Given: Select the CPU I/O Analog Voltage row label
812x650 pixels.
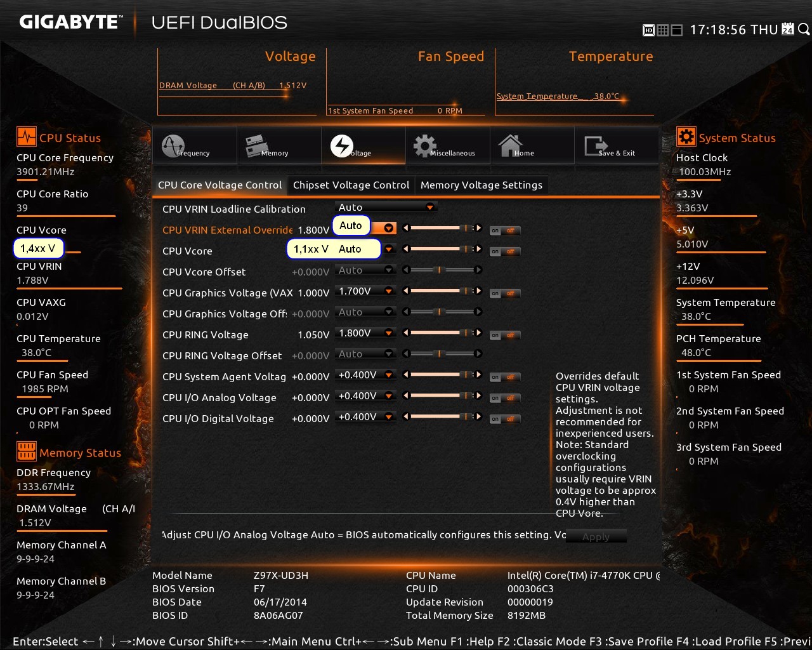Looking at the screenshot, I should (x=219, y=397).
